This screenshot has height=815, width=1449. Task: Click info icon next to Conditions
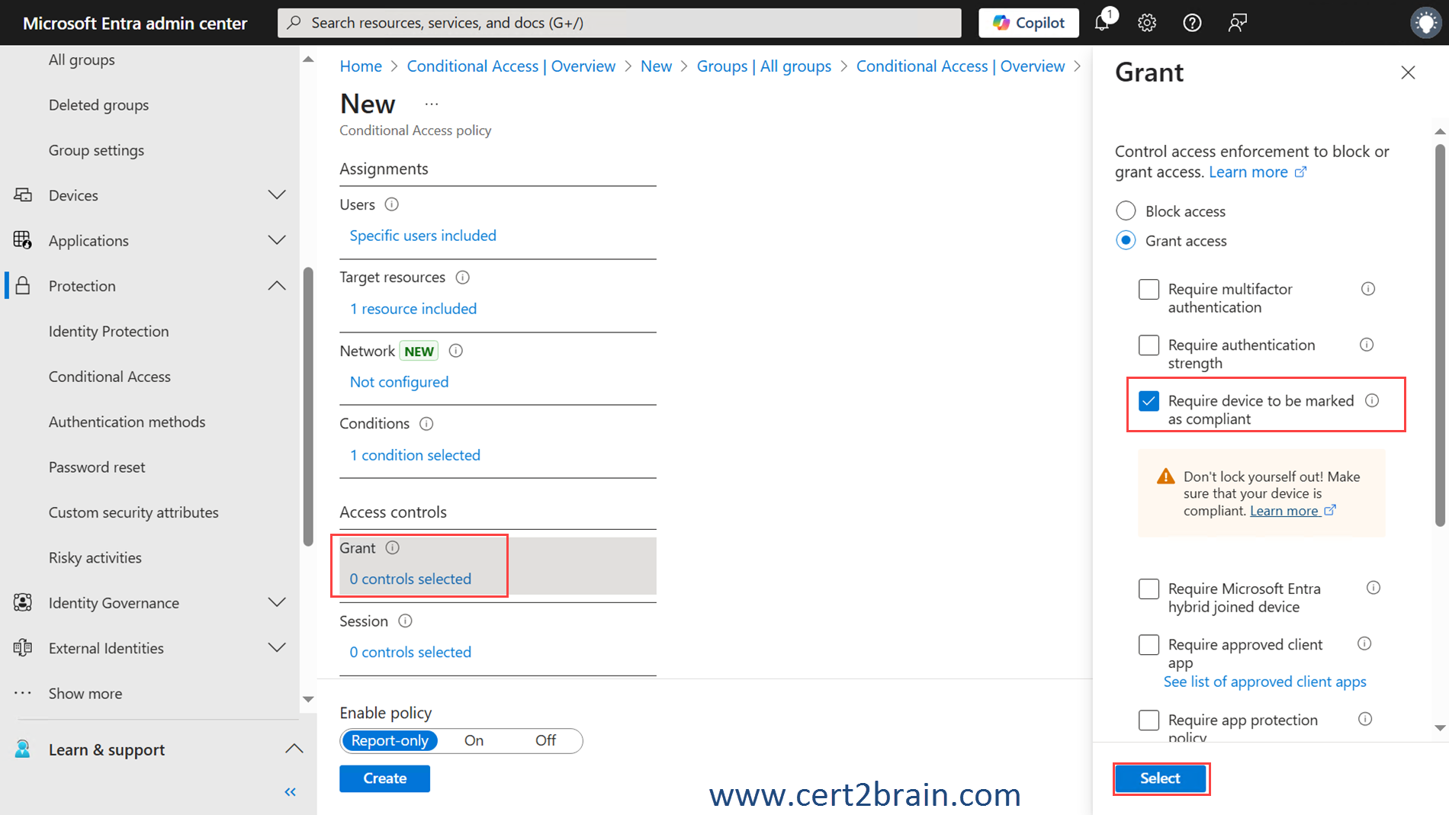[x=426, y=424]
